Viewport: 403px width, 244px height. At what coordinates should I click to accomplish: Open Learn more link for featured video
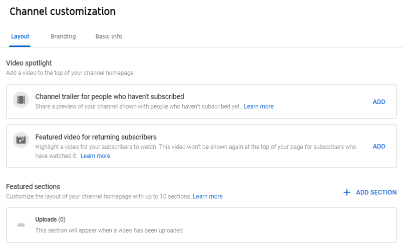click(95, 156)
